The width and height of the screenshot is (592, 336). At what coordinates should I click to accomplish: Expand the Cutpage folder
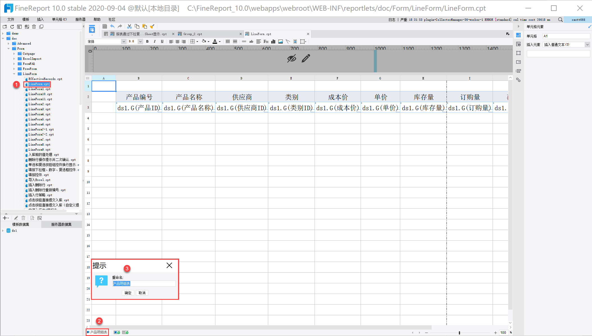tap(14, 54)
